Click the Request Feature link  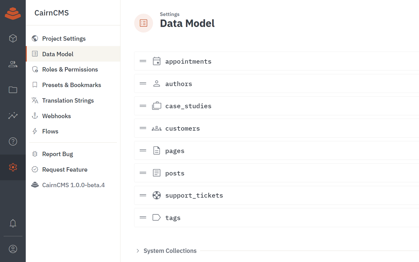point(73,169)
